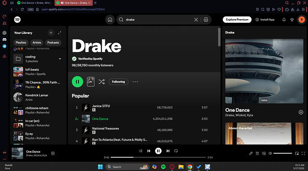Pause using the white player bar button
308x171 pixels.
(x=158, y=151)
